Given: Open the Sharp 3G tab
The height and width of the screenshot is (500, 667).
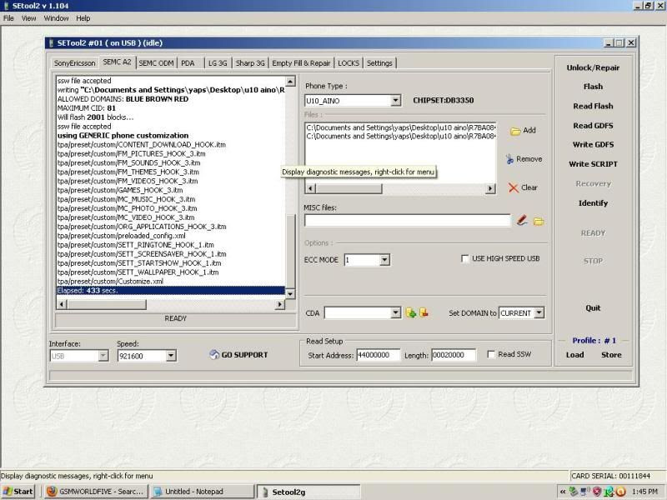Looking at the screenshot, I should coord(250,63).
